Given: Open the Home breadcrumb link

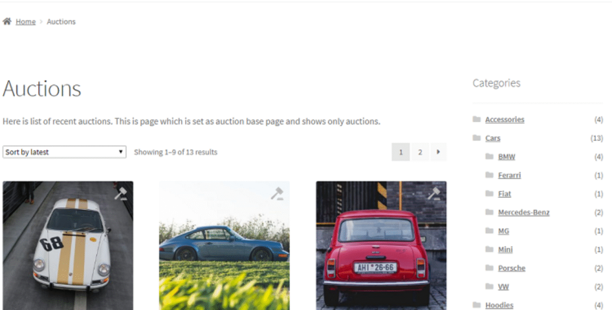Looking at the screenshot, I should tap(25, 21).
